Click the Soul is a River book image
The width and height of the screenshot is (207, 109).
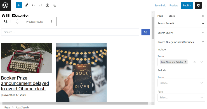(x=81, y=72)
